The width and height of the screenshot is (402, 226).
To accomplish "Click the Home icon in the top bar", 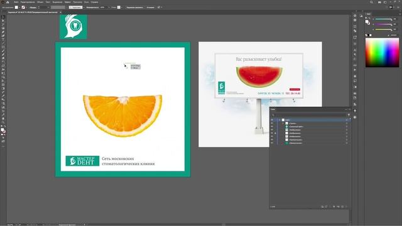I will coord(8,3).
